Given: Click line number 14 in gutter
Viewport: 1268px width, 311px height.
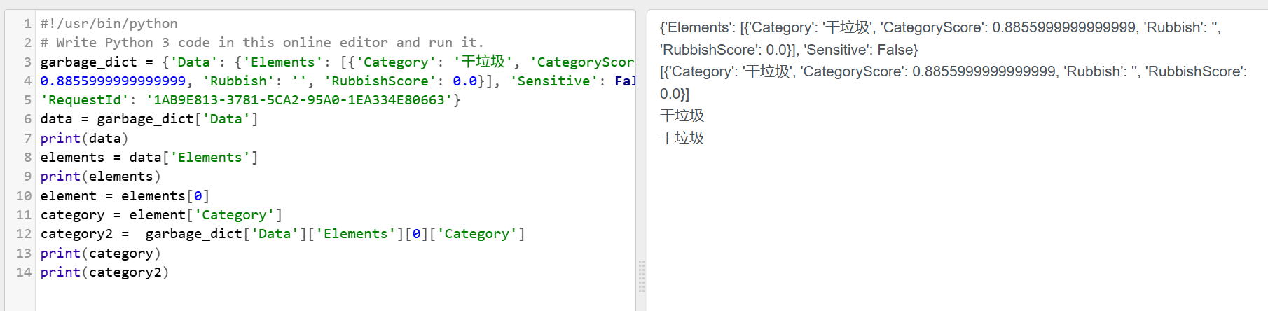Looking at the screenshot, I should pyautogui.click(x=24, y=272).
